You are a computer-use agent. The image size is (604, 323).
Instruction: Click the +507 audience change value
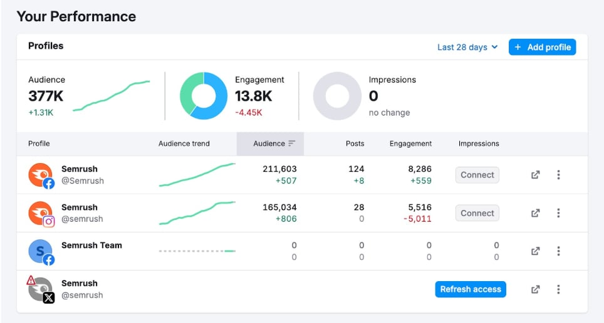click(x=286, y=181)
